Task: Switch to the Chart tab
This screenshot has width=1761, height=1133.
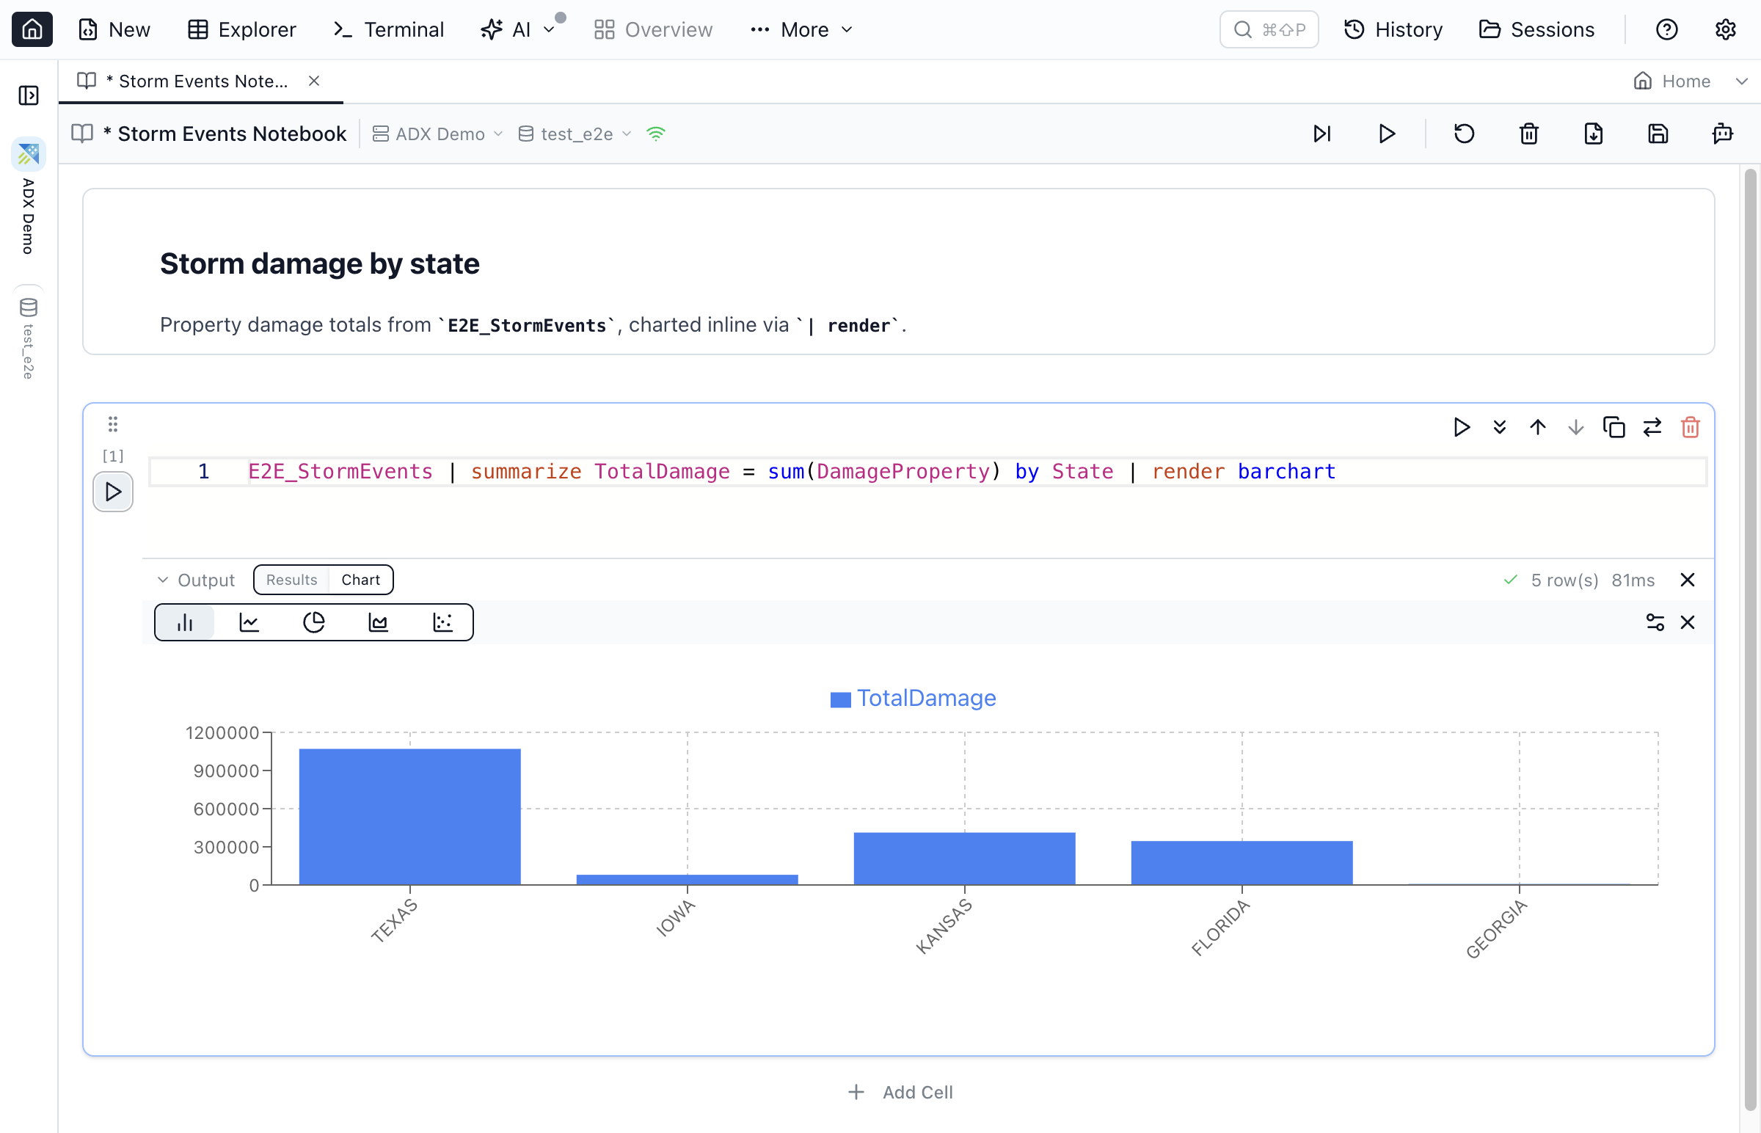Action: pyautogui.click(x=360, y=580)
